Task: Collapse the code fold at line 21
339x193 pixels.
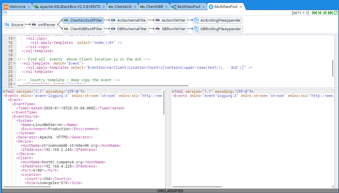Action: tap(15, 63)
